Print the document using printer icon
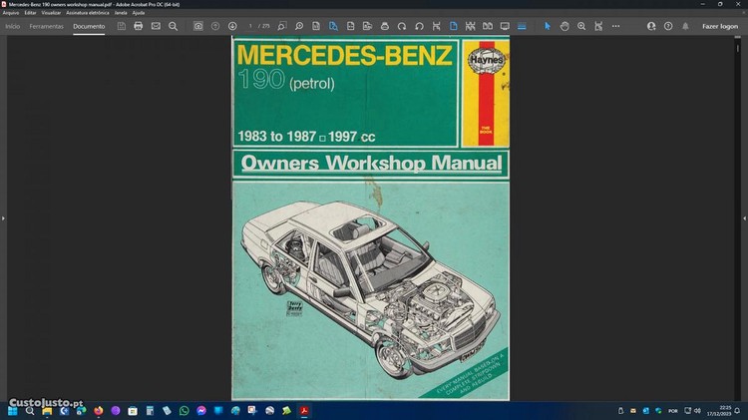This screenshot has height=420, width=748. [139, 26]
